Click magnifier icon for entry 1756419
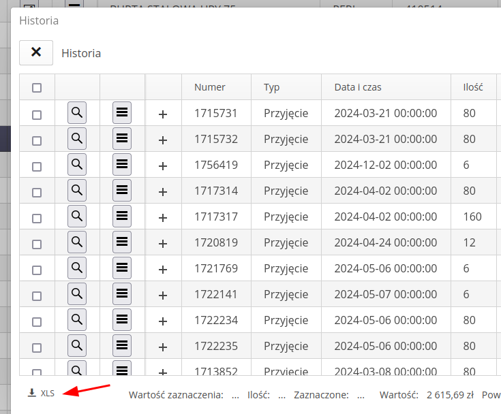Image resolution: width=501 pixels, height=414 pixels. coord(77,164)
